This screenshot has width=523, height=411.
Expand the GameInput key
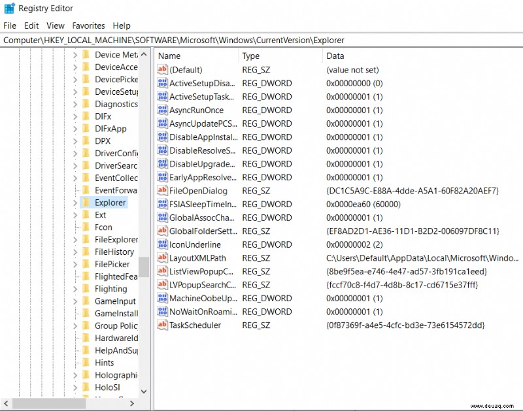tap(75, 301)
